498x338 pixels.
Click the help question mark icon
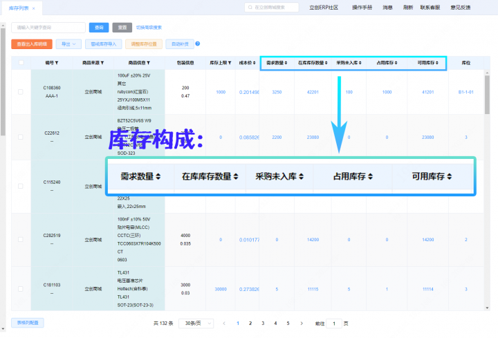point(198,44)
